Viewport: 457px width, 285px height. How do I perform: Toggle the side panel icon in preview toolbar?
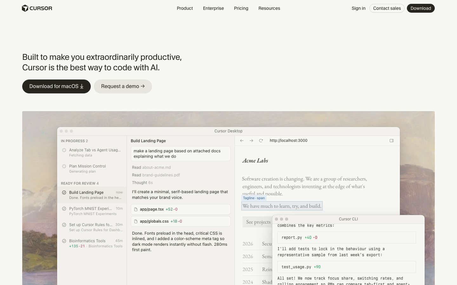(392, 141)
